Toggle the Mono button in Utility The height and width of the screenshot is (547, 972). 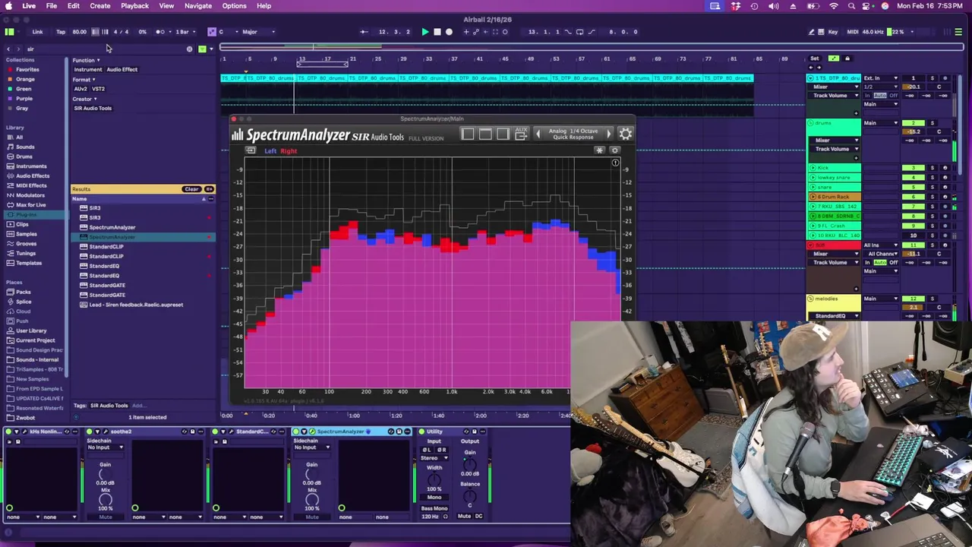coord(434,498)
